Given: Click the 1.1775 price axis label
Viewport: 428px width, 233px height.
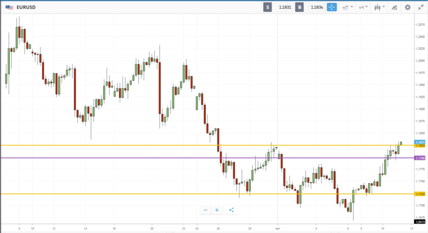Looking at the screenshot, I should pyautogui.click(x=420, y=169).
